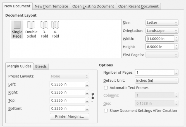Screen dimensions: 186x127
Task: Click the Printer Margins button
Action: tap(70, 116)
